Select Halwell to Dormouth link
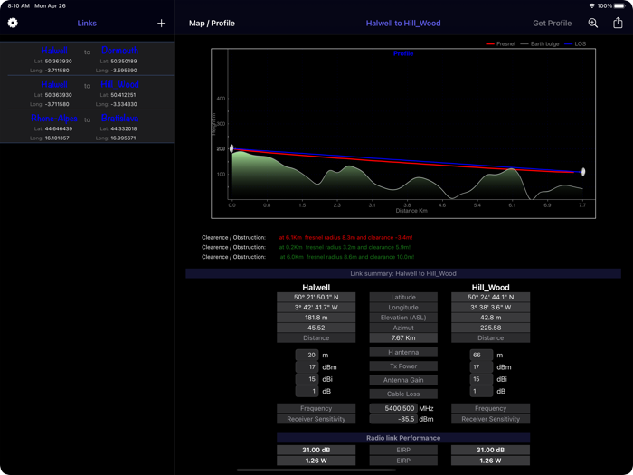633x475 pixels. [87, 59]
